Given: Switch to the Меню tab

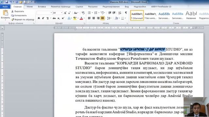Looking at the screenshot, I should coord(30,6).
